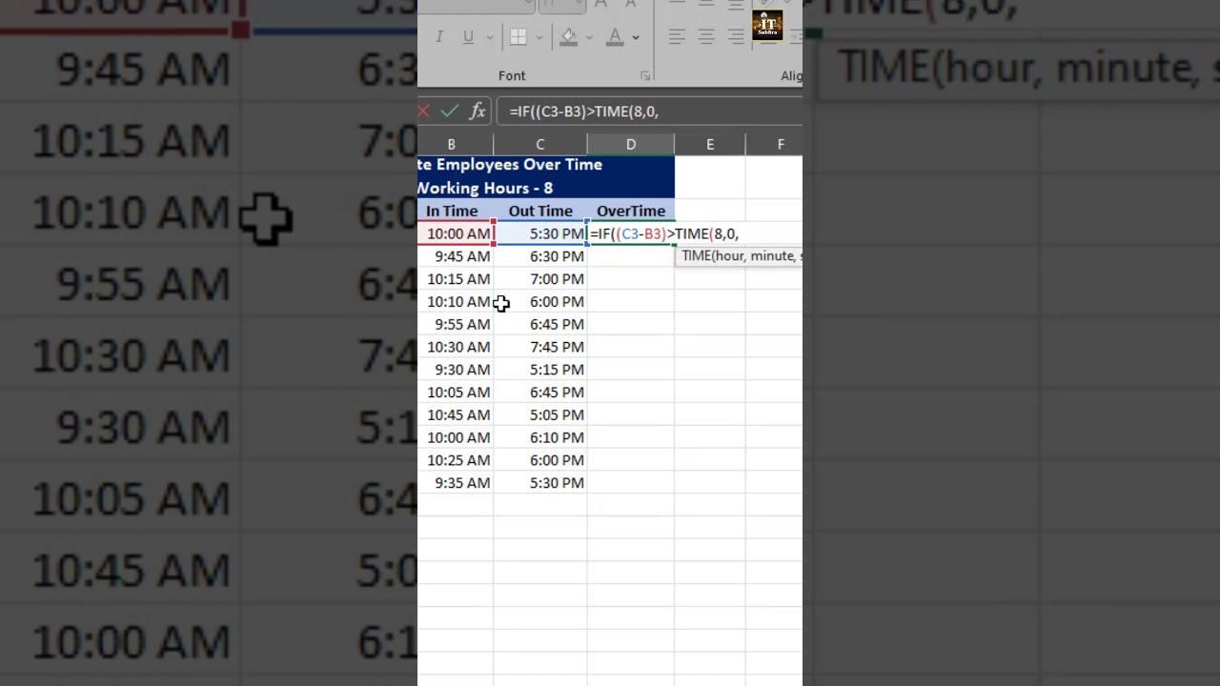
Task: Select In Time cell '10:30 AM'
Action: 455,347
